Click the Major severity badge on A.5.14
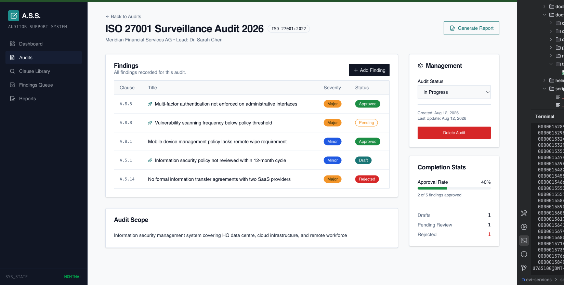Viewport: 564px width, 285px height. click(332, 179)
